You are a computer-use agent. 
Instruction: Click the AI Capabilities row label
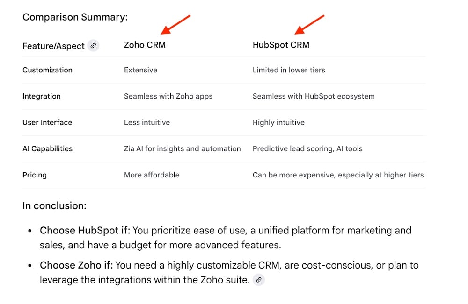[47, 148]
